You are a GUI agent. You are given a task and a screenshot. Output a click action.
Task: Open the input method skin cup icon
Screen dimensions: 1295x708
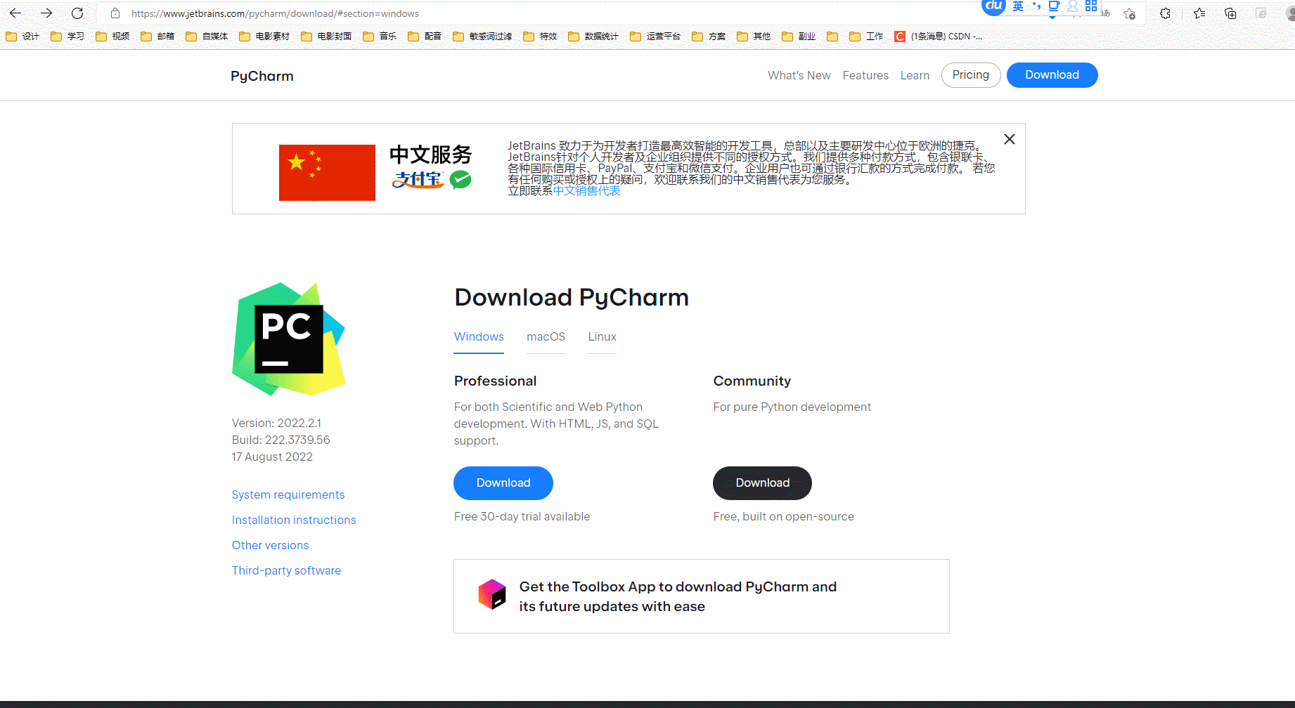tap(1053, 7)
